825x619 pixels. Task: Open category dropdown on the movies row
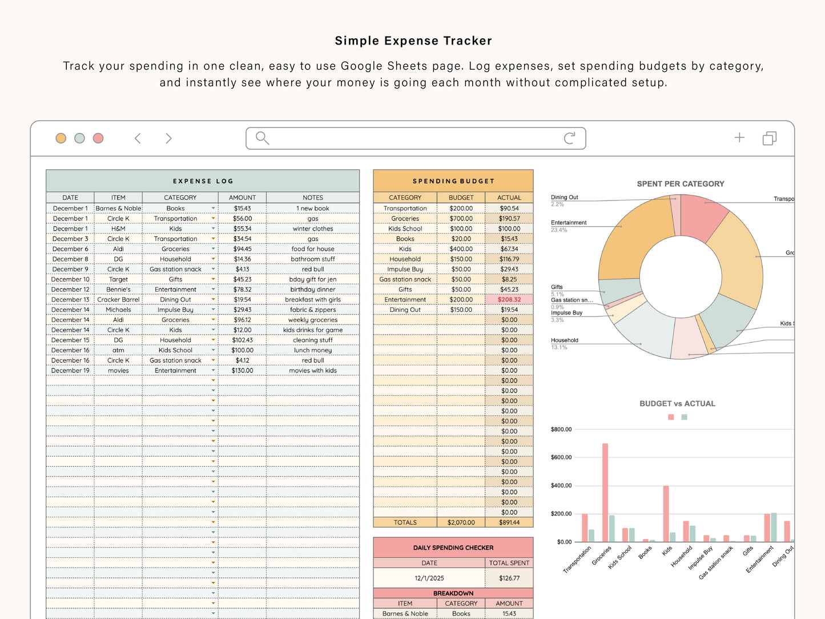pos(213,370)
